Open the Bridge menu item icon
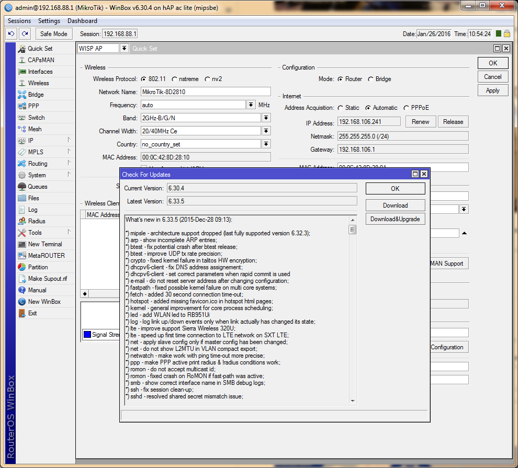Image resolution: width=518 pixels, height=468 pixels. pyautogui.click(x=22, y=95)
